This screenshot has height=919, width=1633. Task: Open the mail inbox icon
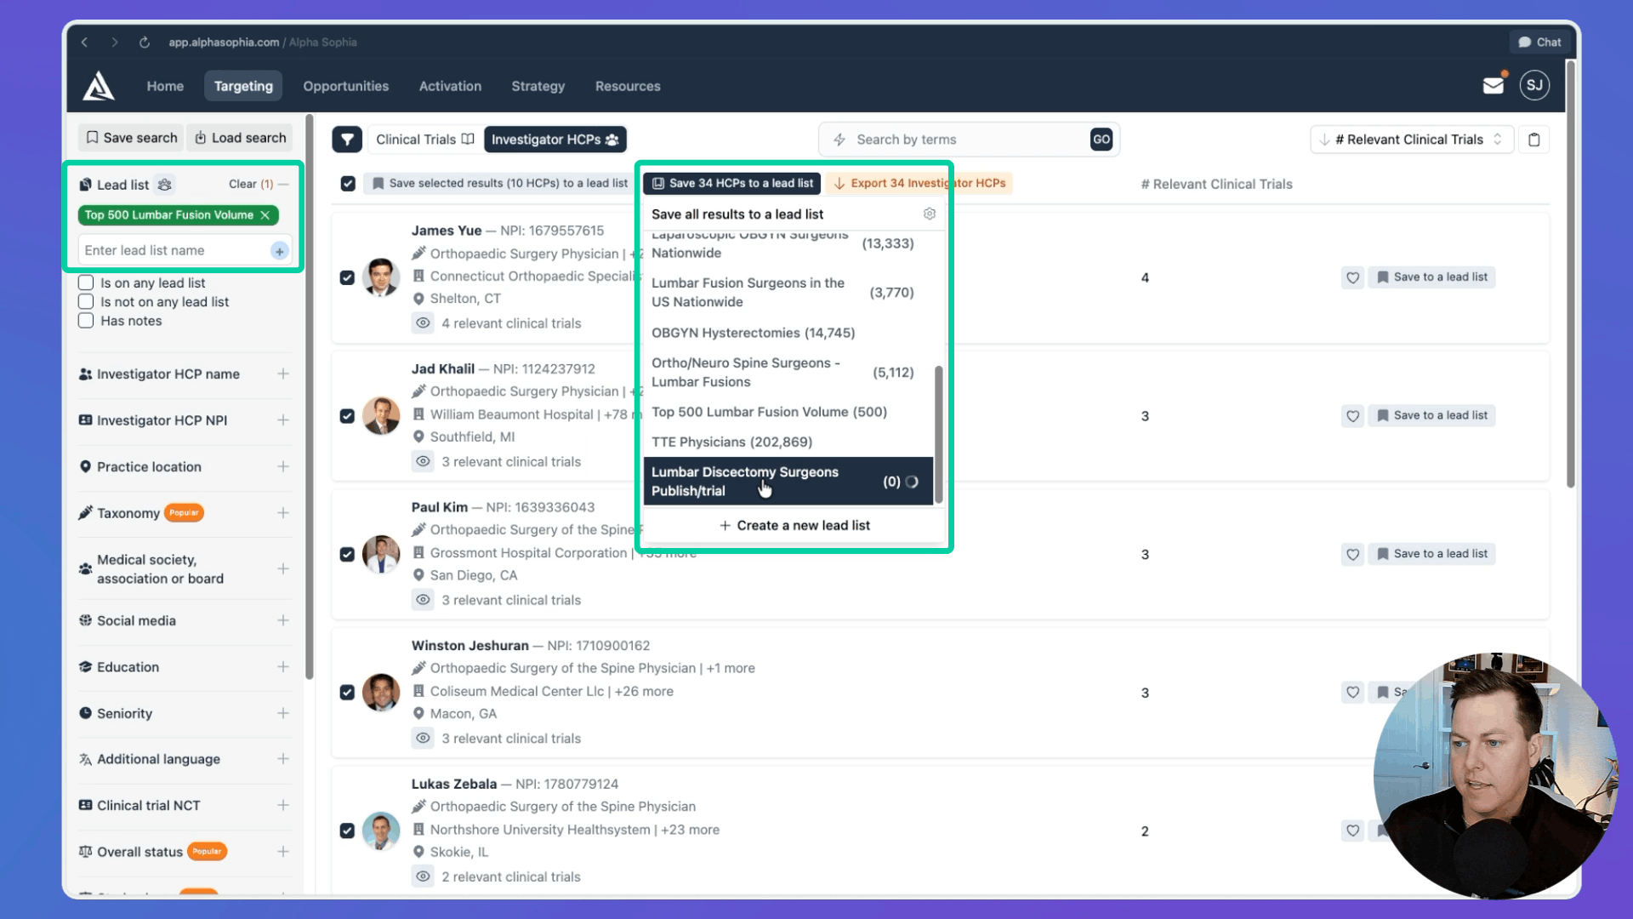(1493, 86)
